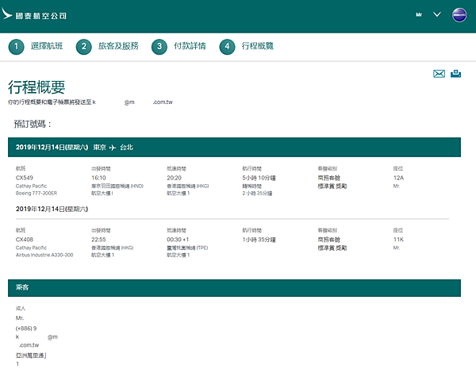
Task: Click the 亞洲萬里通 membership text
Action: (x=31, y=356)
